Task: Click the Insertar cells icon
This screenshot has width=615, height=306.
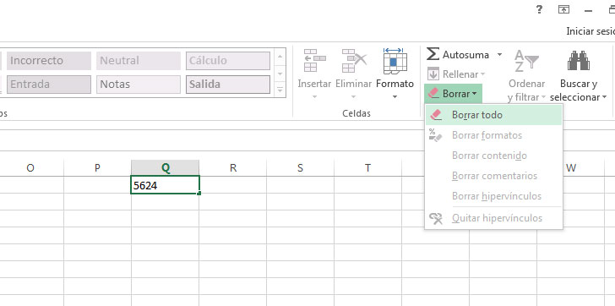Action: [x=314, y=61]
